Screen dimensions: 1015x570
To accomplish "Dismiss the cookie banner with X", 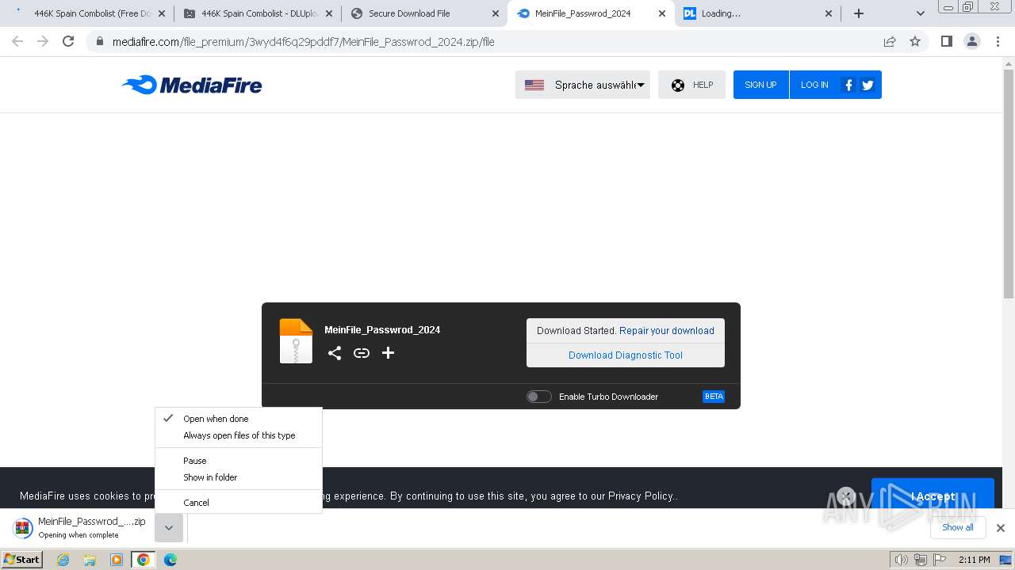I will pyautogui.click(x=846, y=496).
